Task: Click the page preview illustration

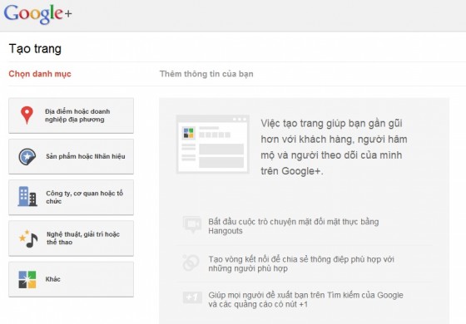Action: [x=212, y=145]
